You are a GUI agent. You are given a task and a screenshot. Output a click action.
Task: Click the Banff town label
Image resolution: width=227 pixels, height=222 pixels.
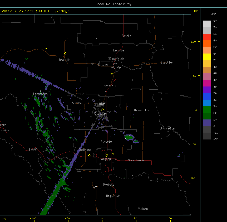33,149
